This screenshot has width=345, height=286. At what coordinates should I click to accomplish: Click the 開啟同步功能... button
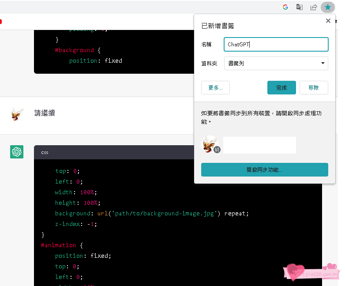(x=264, y=169)
